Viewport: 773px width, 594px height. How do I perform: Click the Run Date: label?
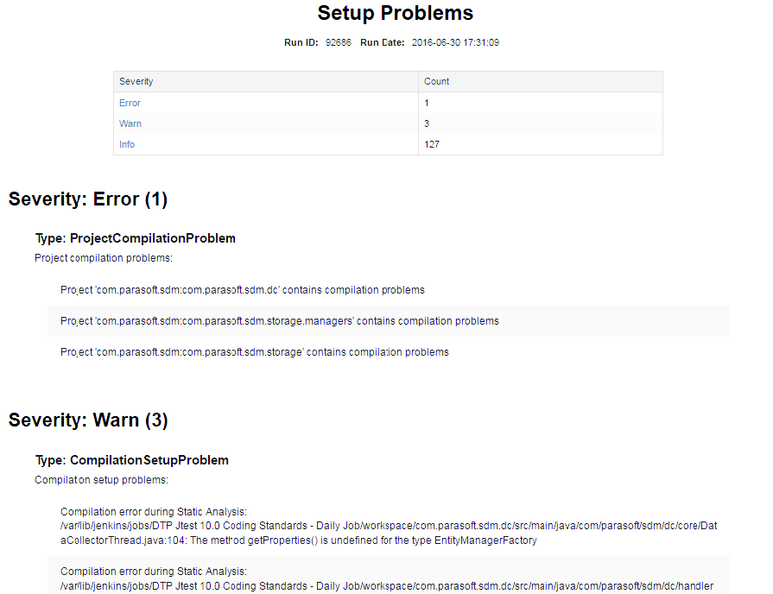tap(383, 42)
